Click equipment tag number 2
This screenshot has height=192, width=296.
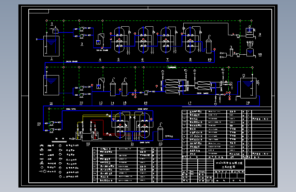pos(52,24)
